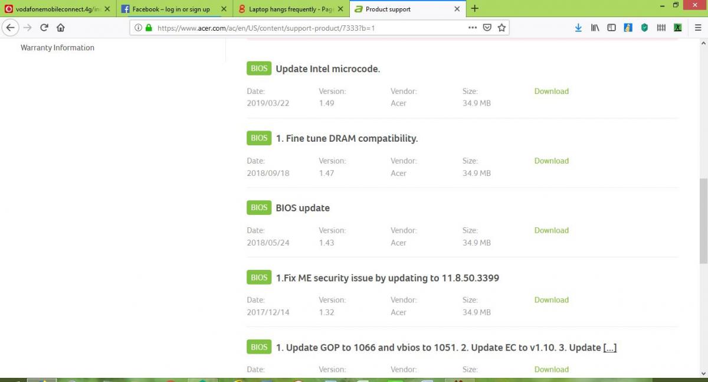Click the version number 1.32

coord(326,312)
